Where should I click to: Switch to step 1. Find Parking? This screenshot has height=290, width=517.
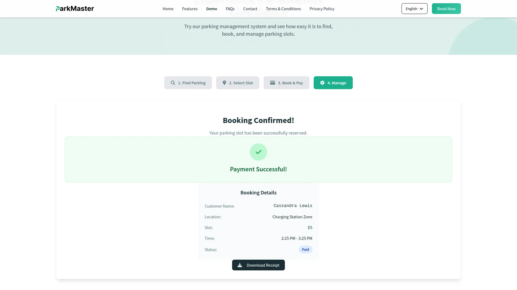click(x=188, y=83)
